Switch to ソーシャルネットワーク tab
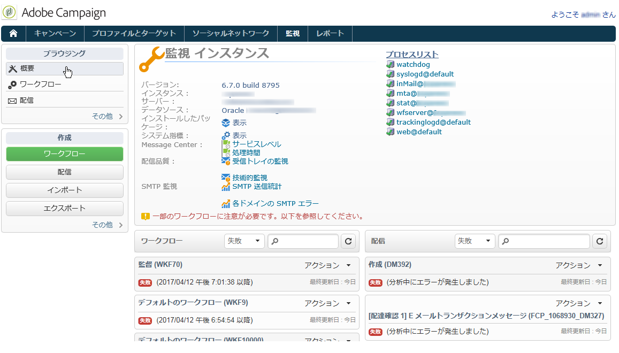Screen dimensions: 619x353 coord(231,34)
